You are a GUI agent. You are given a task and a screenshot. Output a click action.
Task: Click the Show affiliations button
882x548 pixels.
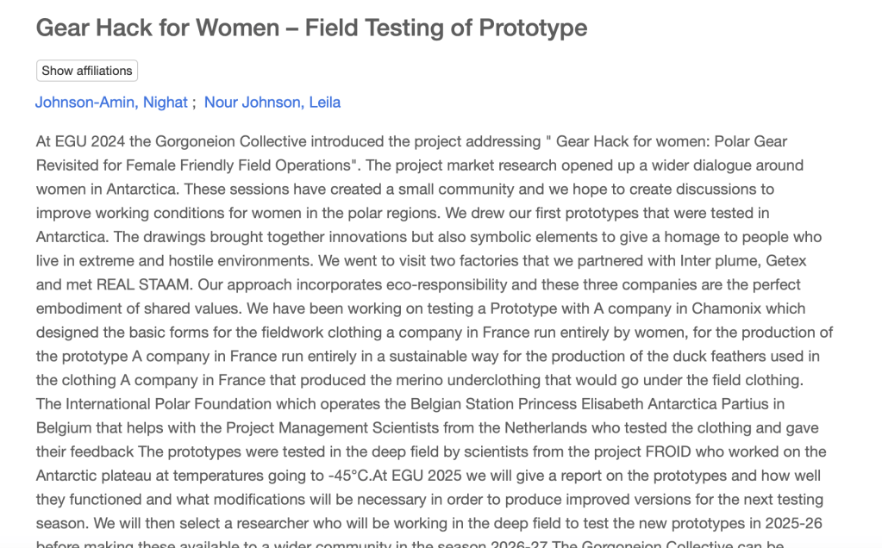tap(87, 71)
